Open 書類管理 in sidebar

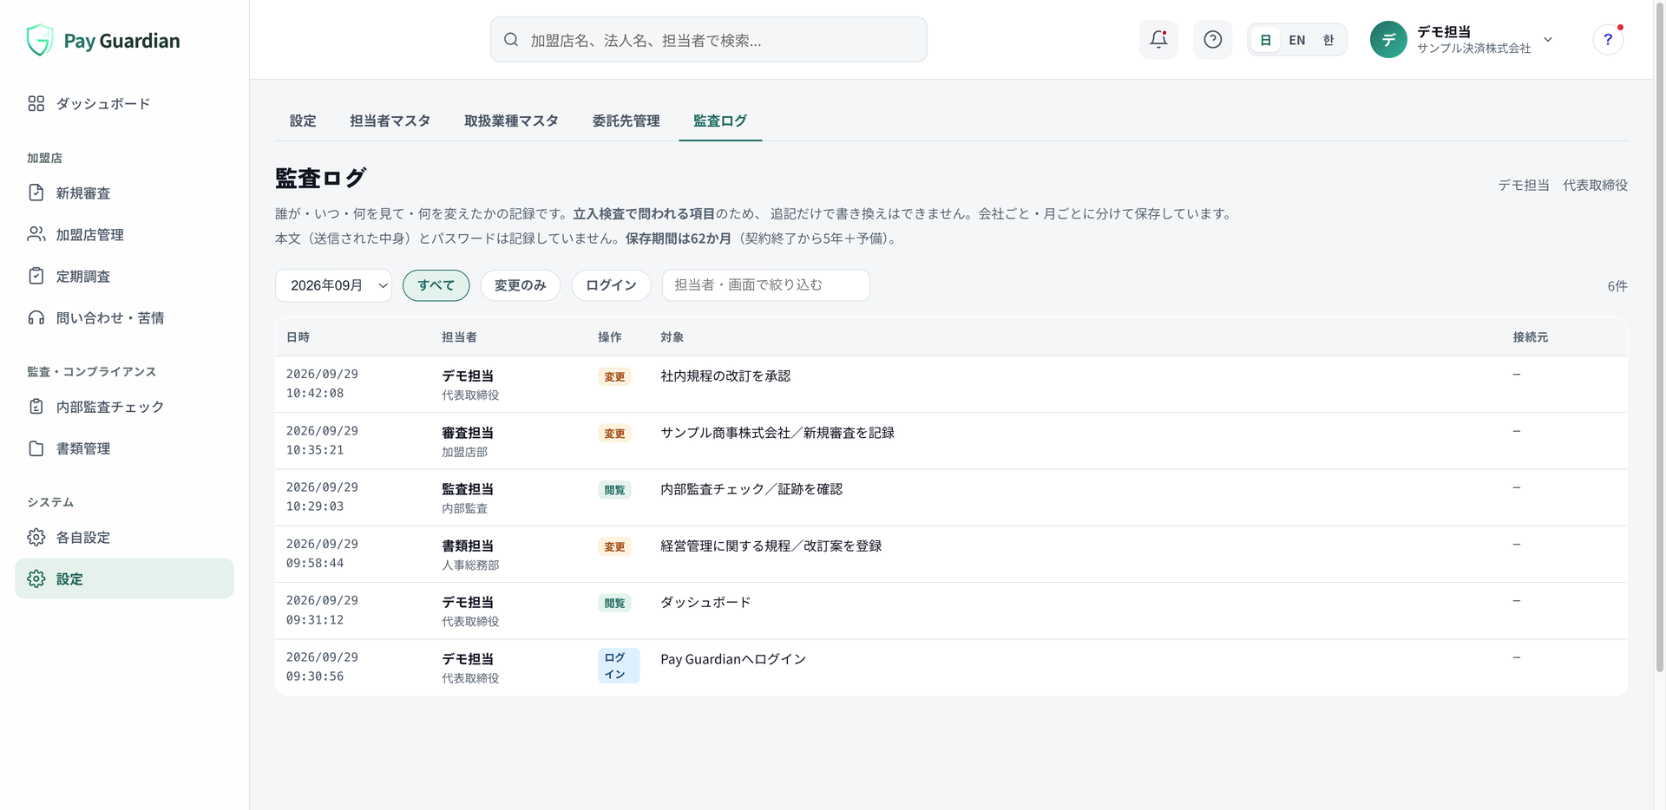[x=124, y=448]
